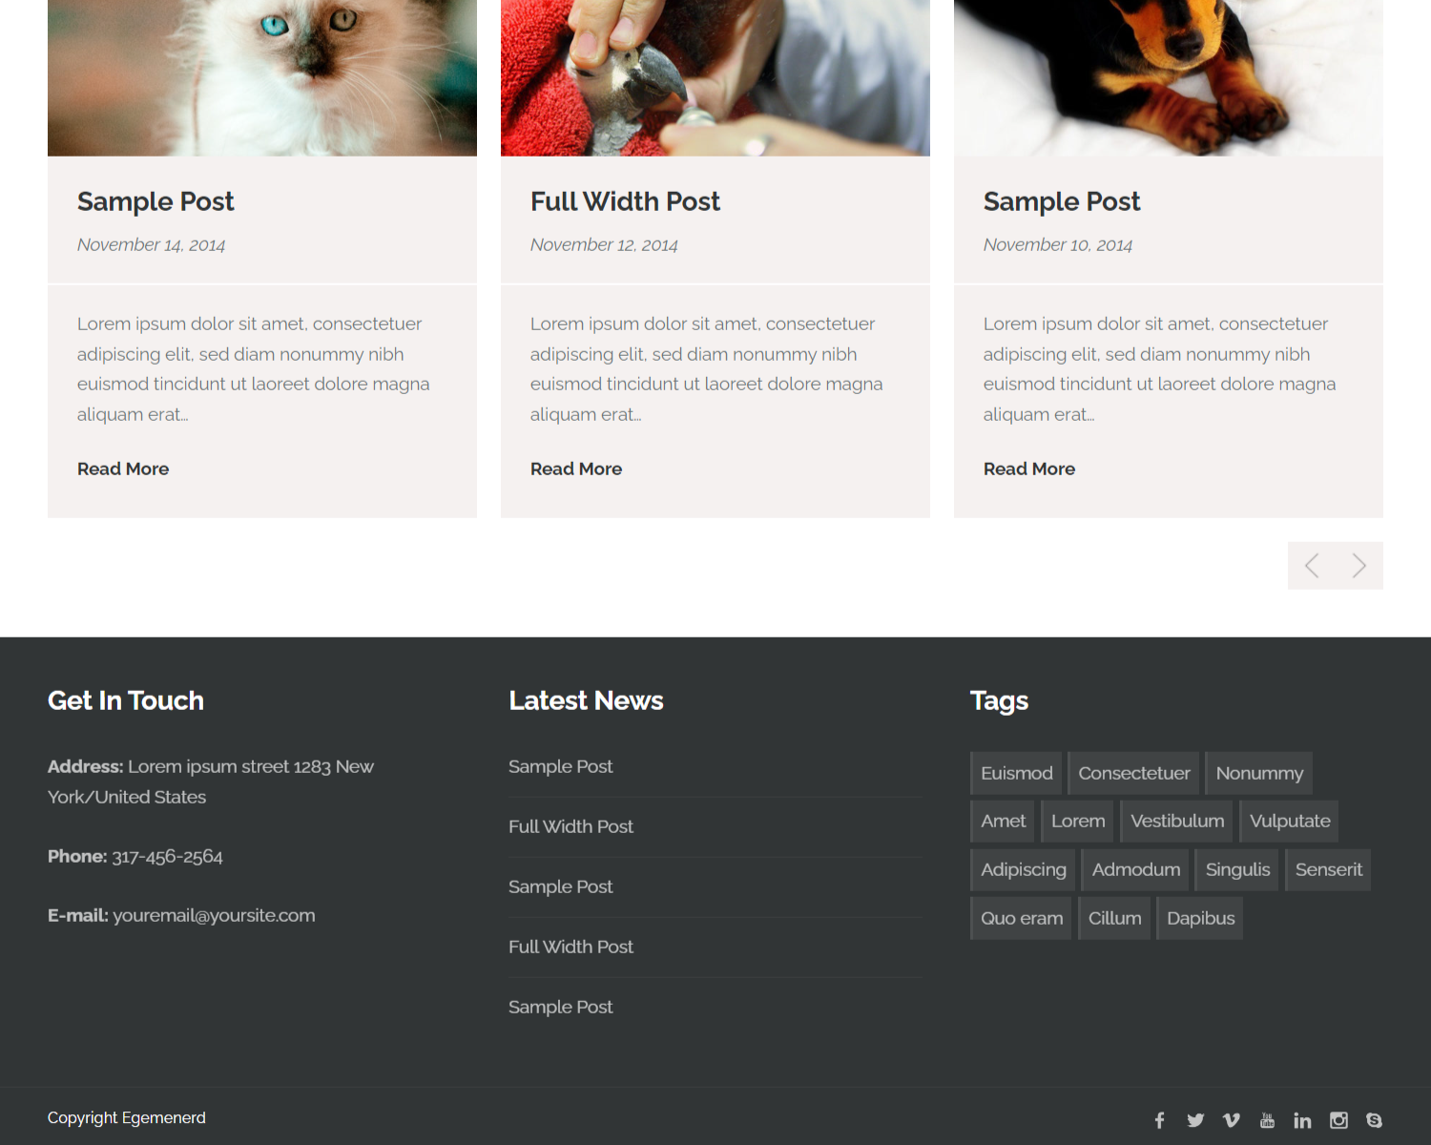1431x1145 pixels.
Task: Open the Facebook social icon in footer
Action: (x=1159, y=1120)
